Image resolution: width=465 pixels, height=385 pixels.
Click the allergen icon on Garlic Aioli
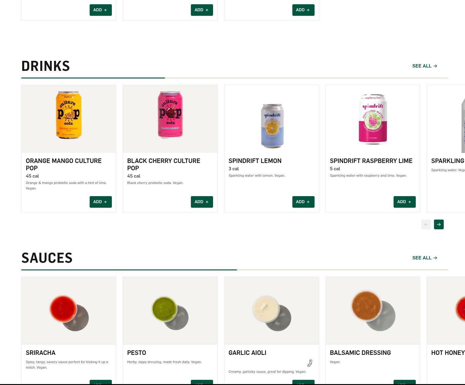pos(310,363)
